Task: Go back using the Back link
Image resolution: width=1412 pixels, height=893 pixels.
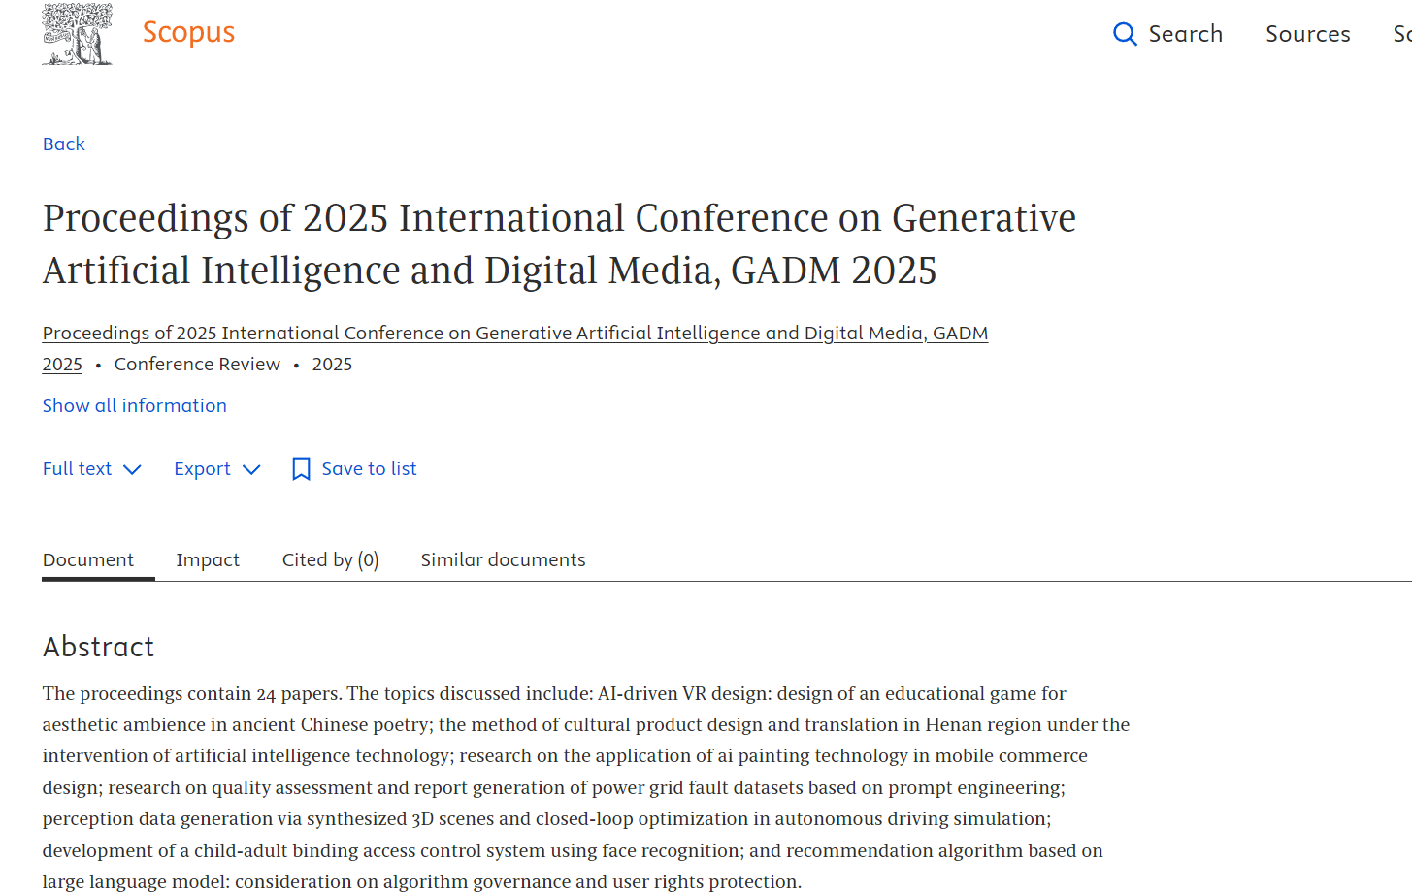Action: click(x=64, y=144)
